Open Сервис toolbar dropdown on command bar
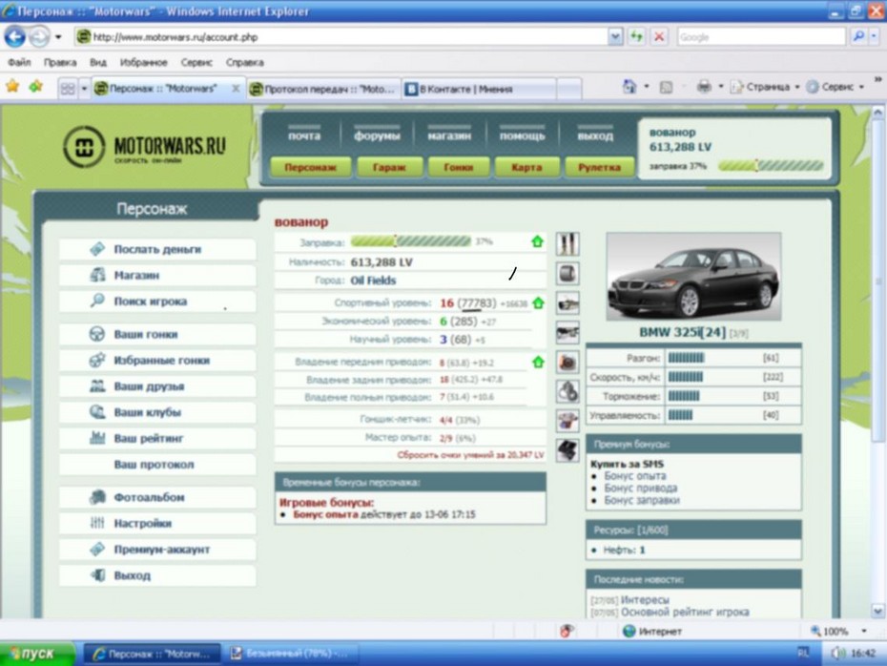This screenshot has width=887, height=666. tap(836, 87)
